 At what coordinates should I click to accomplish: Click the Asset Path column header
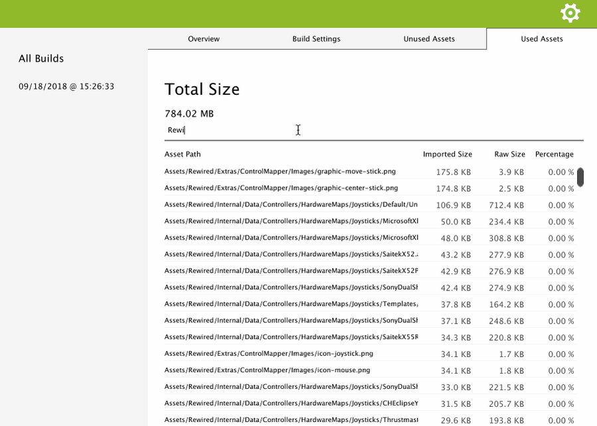(183, 154)
